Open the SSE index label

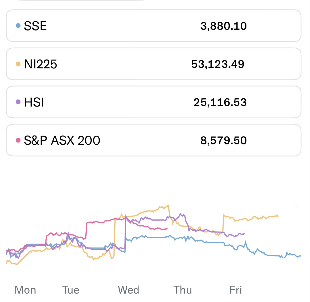pyautogui.click(x=35, y=26)
